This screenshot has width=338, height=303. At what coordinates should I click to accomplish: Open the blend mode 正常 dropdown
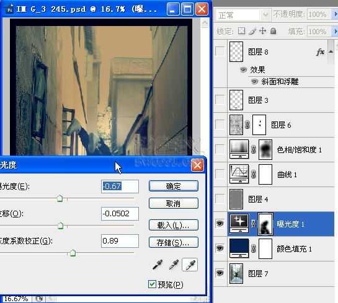click(x=265, y=15)
